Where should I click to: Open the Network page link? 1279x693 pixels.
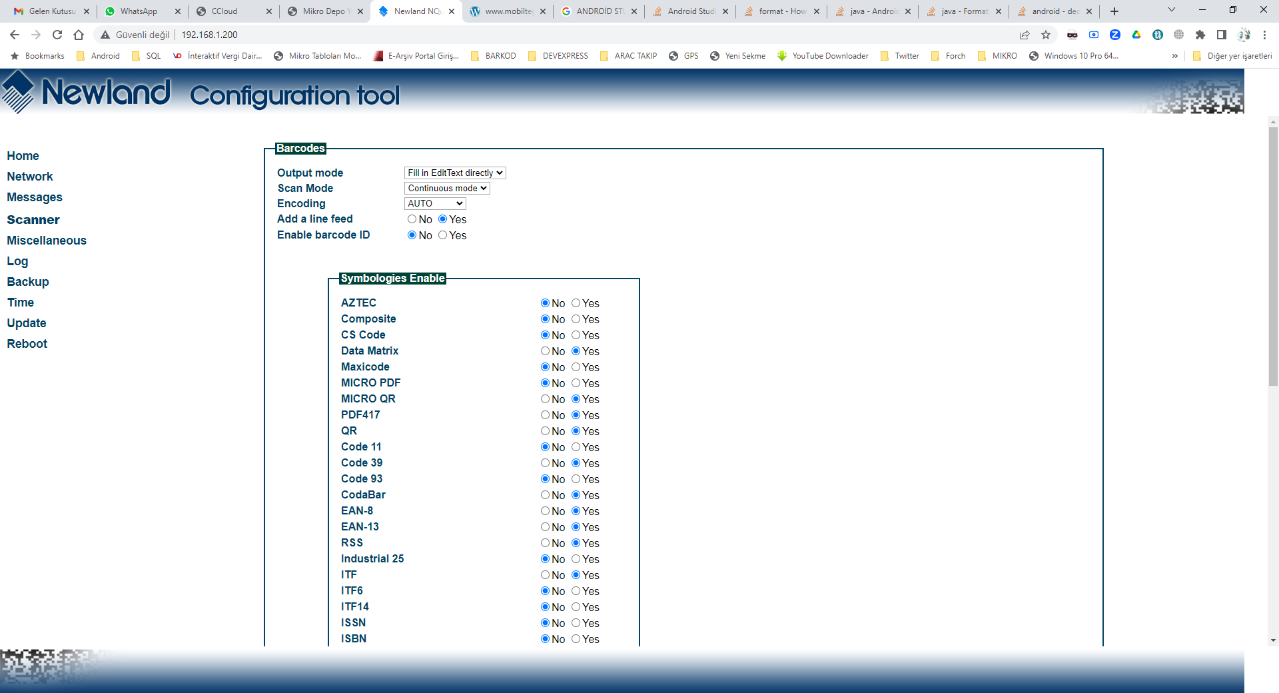(30, 177)
